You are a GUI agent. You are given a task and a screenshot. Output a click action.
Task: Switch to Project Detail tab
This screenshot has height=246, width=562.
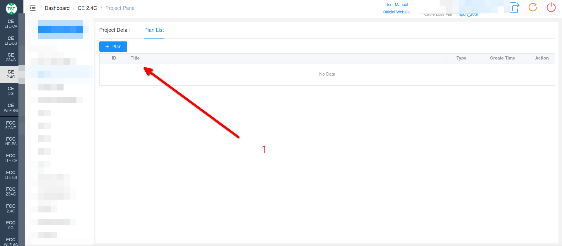(114, 30)
